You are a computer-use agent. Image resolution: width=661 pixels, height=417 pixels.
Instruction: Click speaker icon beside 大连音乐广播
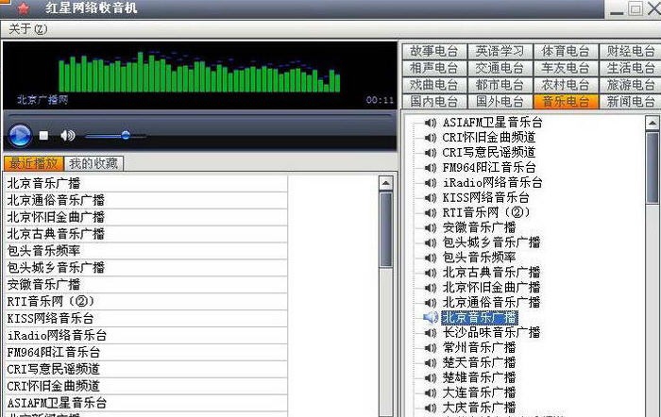tap(430, 393)
